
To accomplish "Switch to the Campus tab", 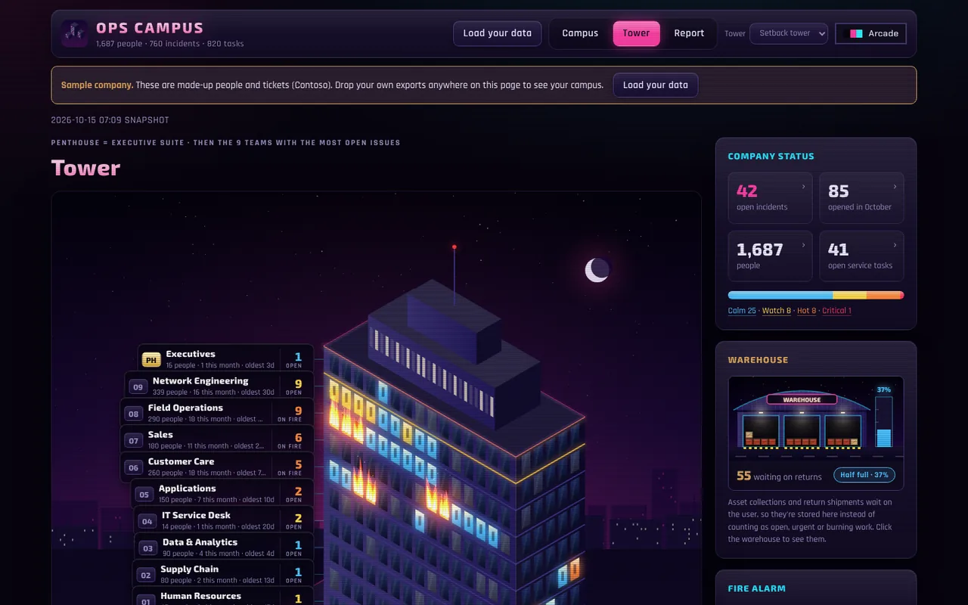I will 580,33.
